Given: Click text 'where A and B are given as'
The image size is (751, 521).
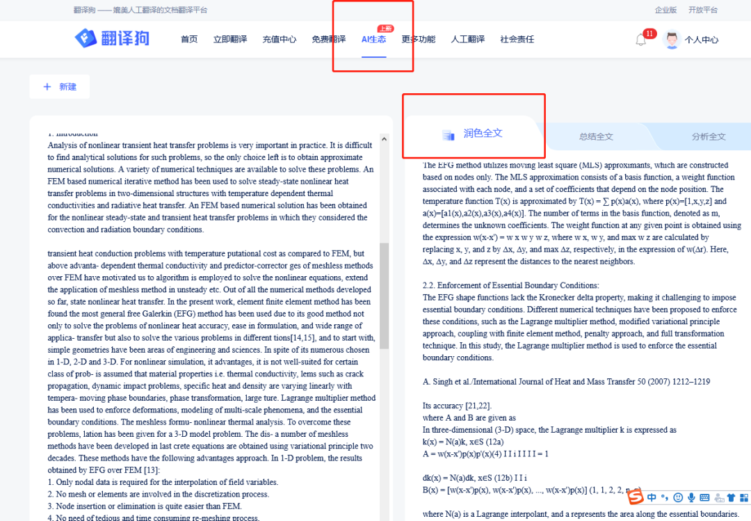Looking at the screenshot, I should 469,418.
